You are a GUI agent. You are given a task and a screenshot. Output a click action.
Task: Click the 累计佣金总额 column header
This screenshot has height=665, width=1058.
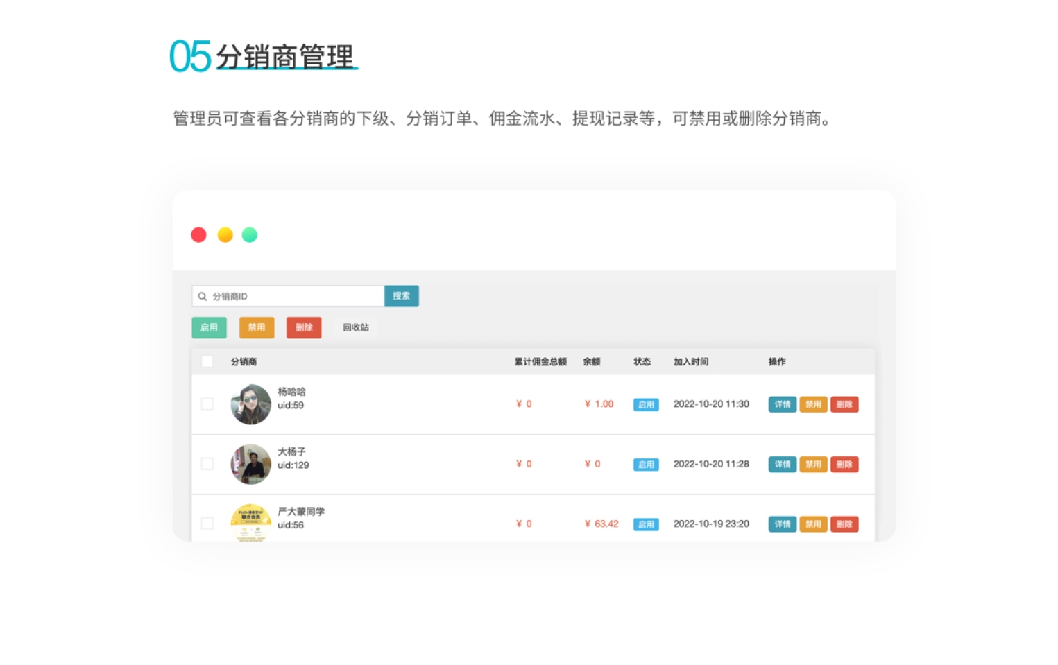[x=540, y=361]
